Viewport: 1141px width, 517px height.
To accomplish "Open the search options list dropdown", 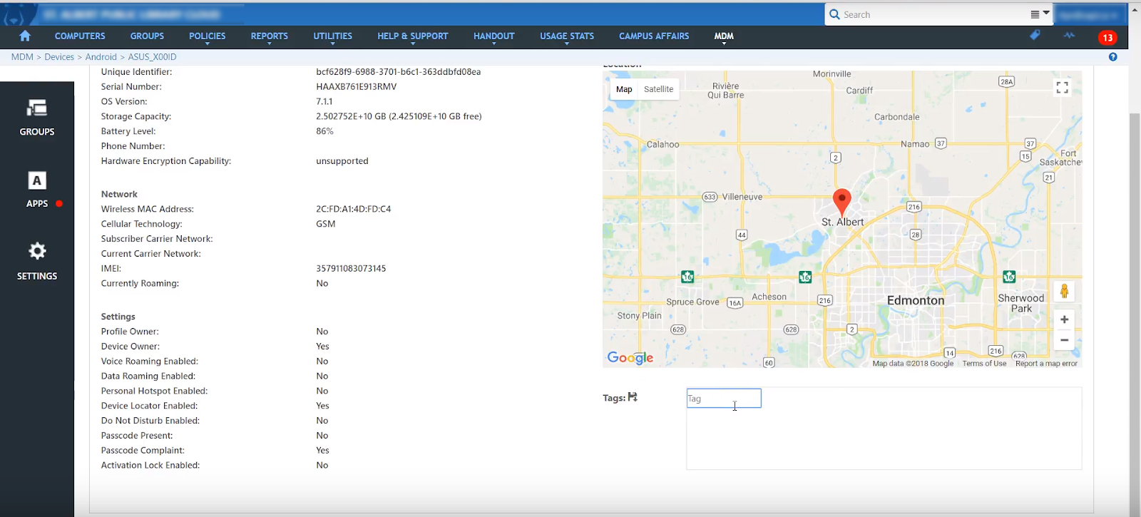I will tap(1040, 14).
